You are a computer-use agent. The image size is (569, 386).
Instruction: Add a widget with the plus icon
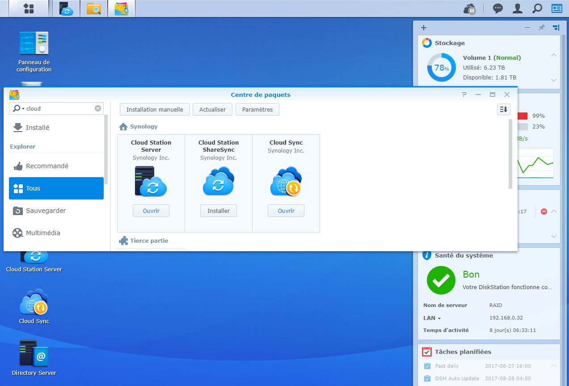424,28
